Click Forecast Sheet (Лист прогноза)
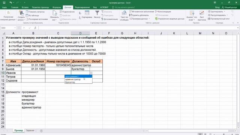Image resolution: width=240 pixels, height=135 pixels. (x=202, y=16)
